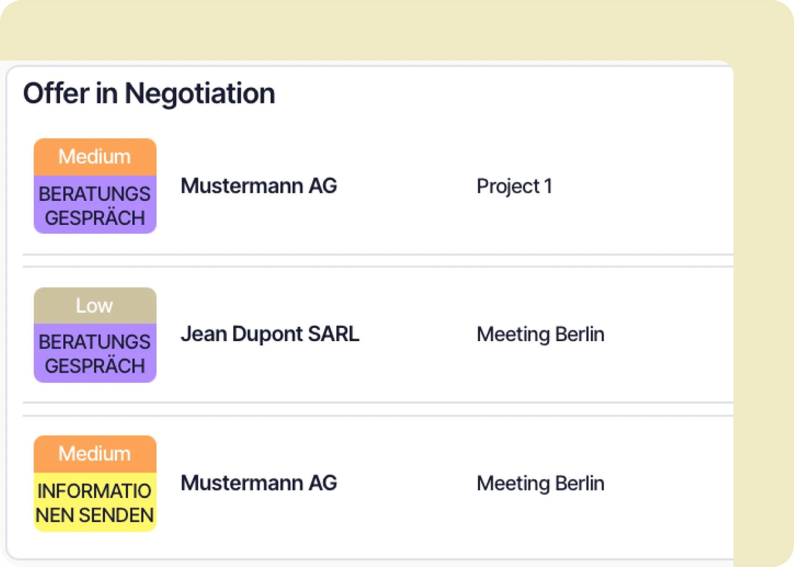Screen dimensions: 794x567
Task: Open Mustermann AG in the INFORMATIONEN SENDEN row
Action: coord(259,483)
